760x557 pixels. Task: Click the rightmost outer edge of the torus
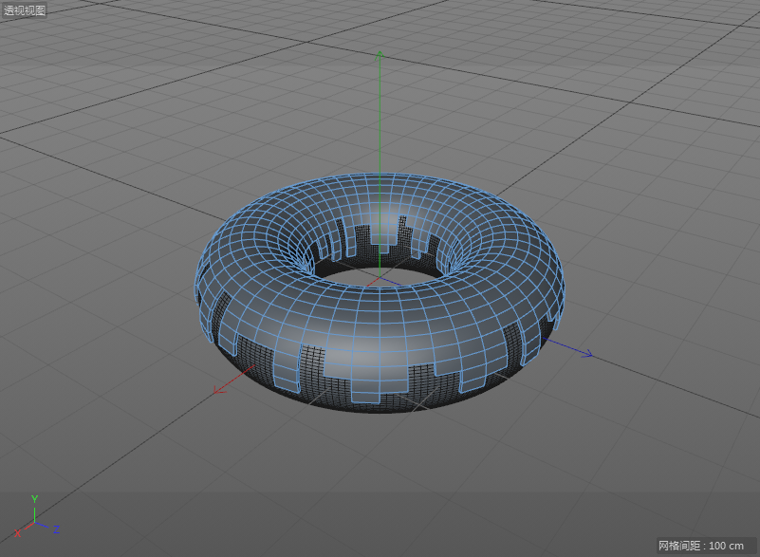coord(562,283)
